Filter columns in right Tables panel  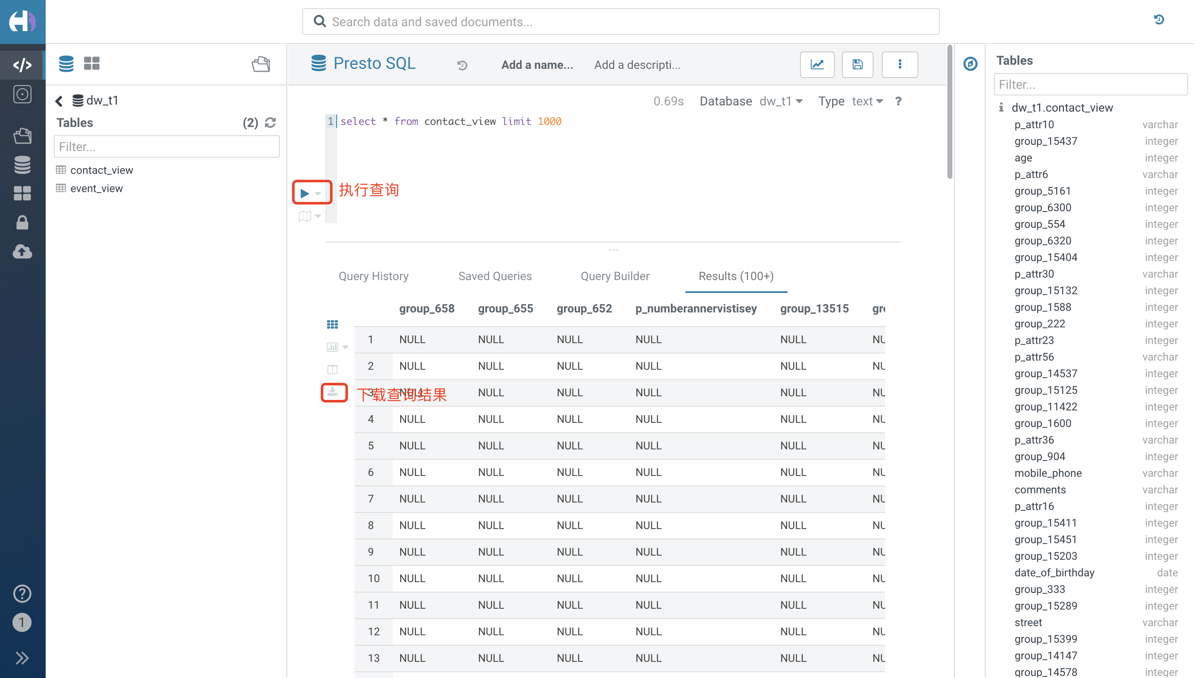(x=1090, y=84)
